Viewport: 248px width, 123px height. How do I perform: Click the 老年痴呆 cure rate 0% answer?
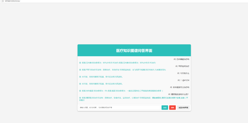click(121, 91)
